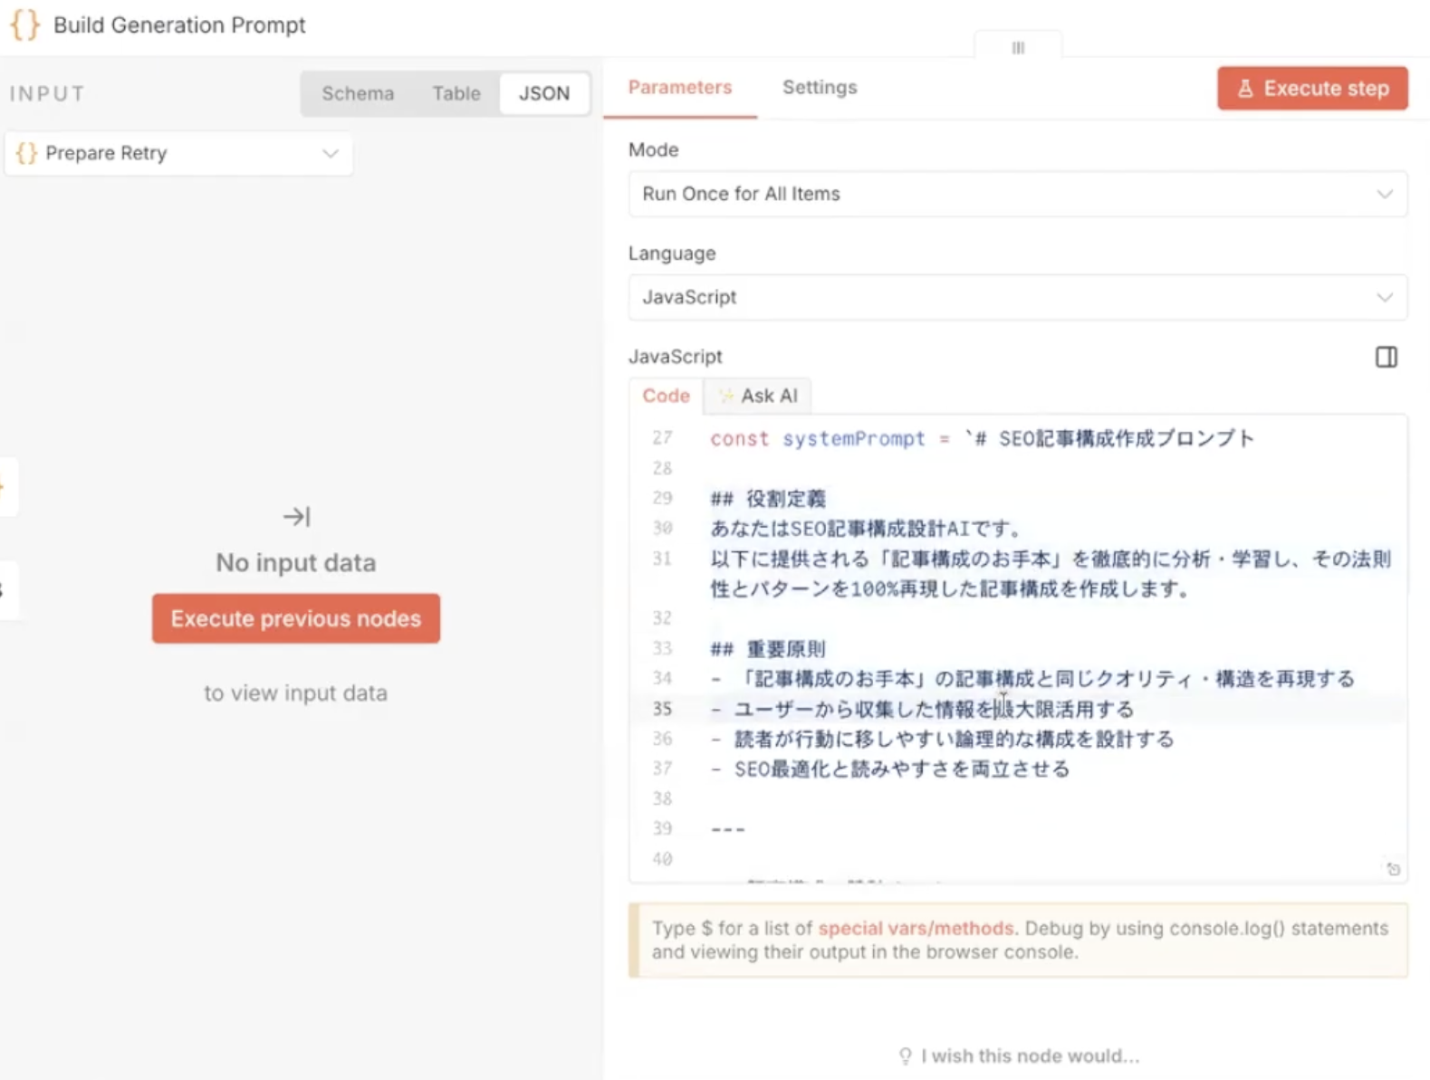The width and height of the screenshot is (1430, 1080).
Task: Open the Mode dropdown Run Once for All Items
Action: 1017,194
